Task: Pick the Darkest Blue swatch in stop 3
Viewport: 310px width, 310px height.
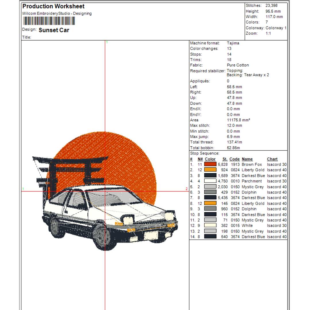Action: point(210,175)
